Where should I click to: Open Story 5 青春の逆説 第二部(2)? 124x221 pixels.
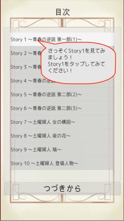62,95
